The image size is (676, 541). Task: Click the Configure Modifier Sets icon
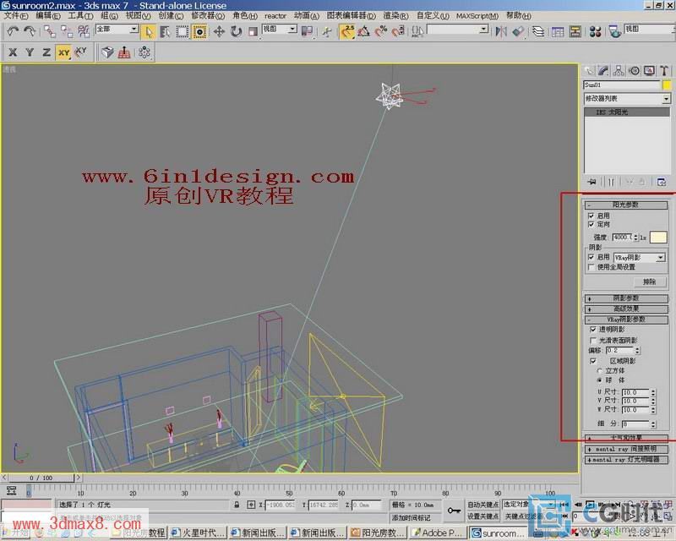coord(662,182)
